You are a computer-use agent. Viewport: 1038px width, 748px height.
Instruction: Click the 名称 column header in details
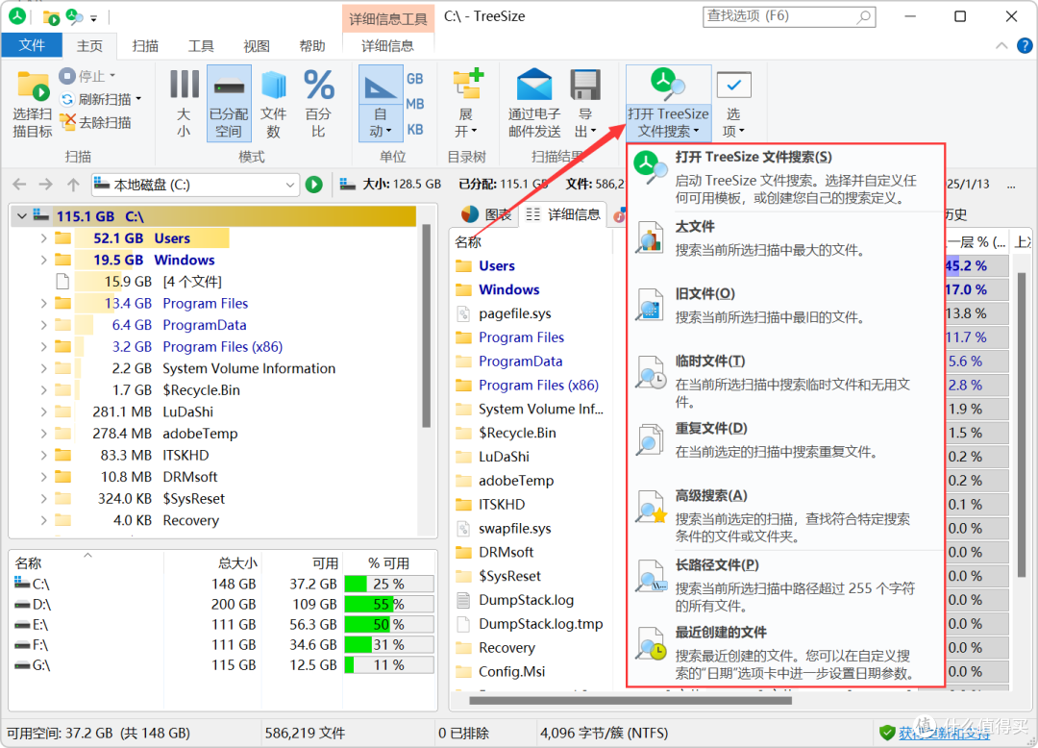pyautogui.click(x=468, y=242)
